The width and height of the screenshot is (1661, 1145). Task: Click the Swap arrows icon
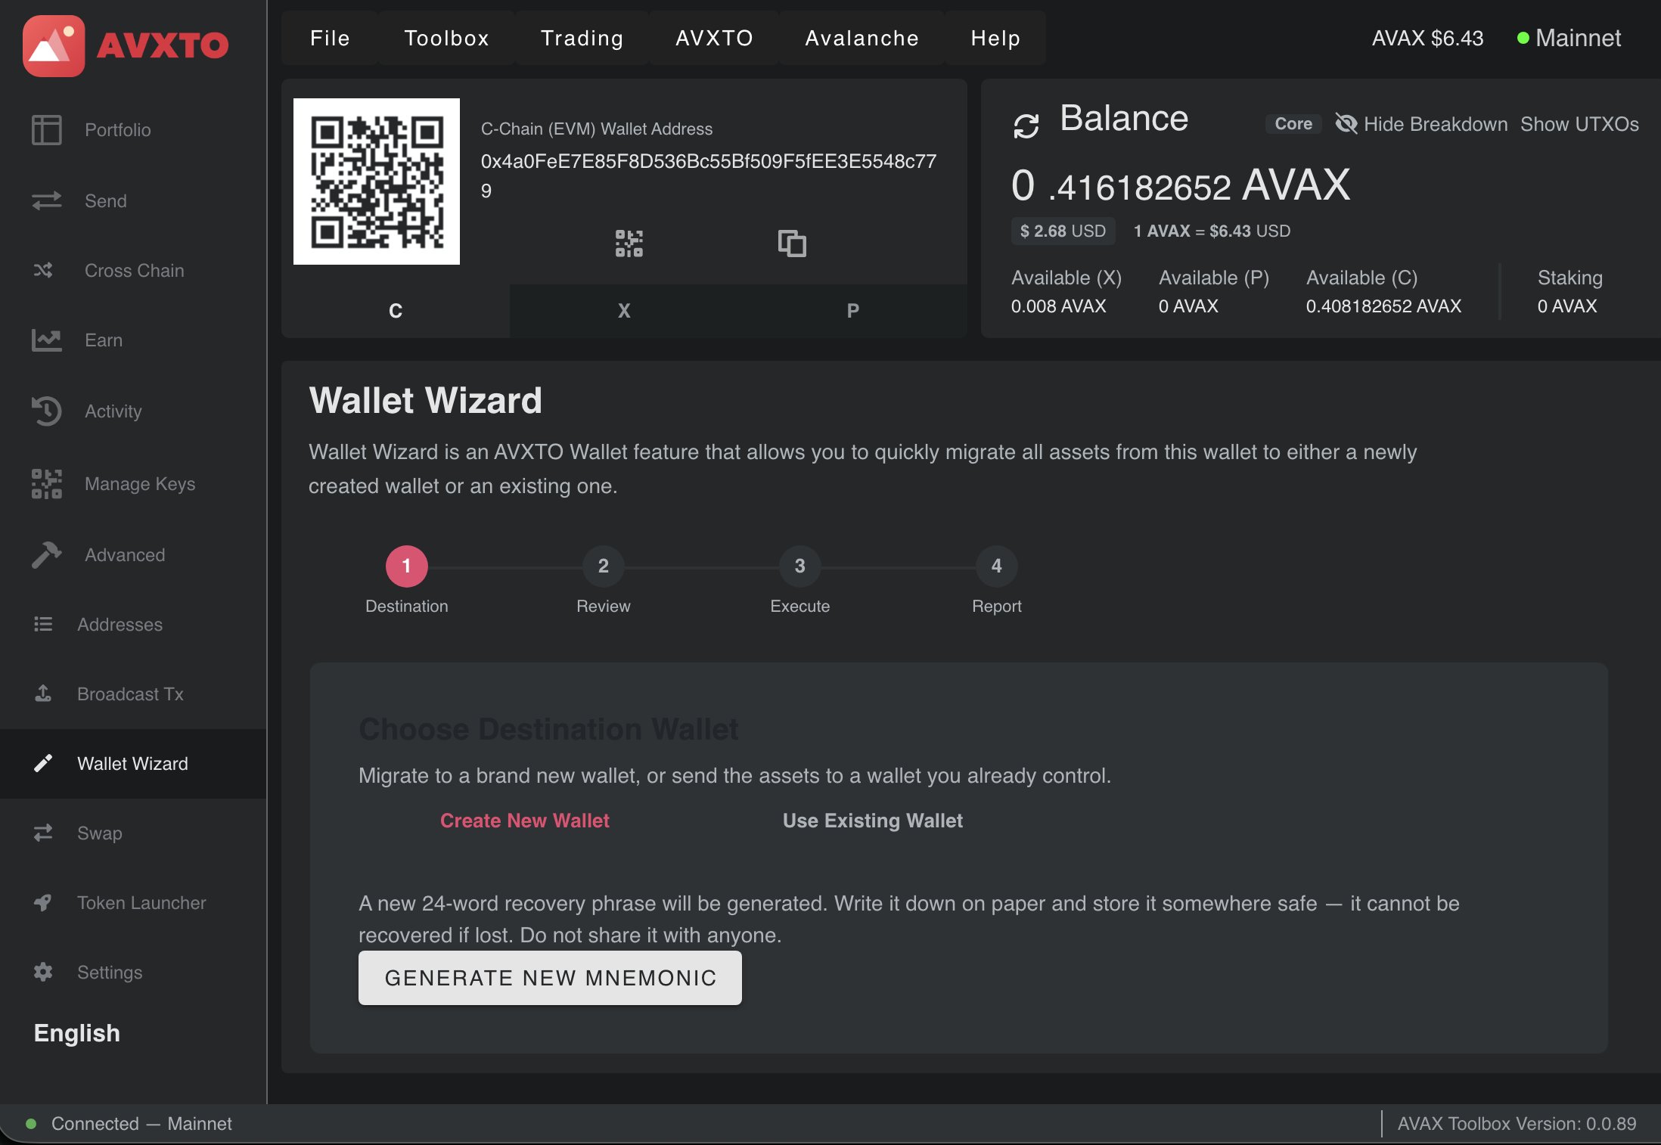pos(43,833)
